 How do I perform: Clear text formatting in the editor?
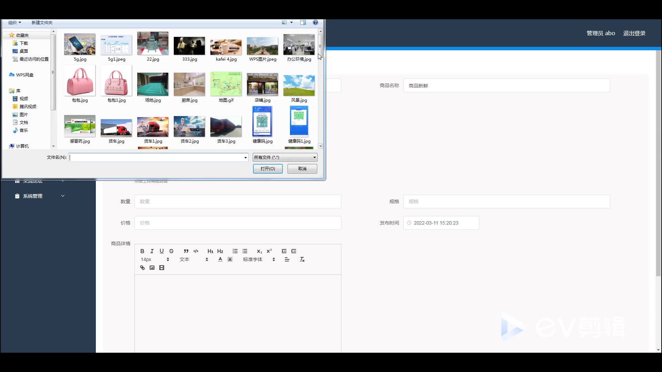(302, 259)
